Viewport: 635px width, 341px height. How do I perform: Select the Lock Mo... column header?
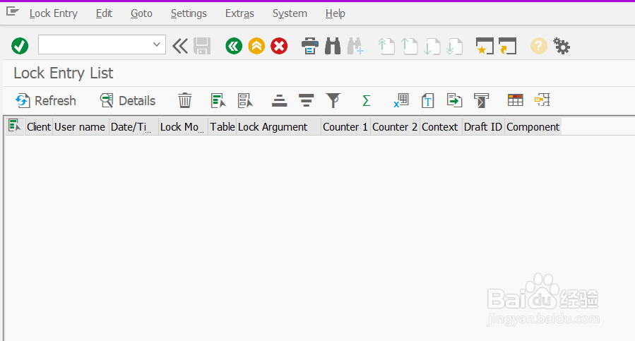[183, 127]
